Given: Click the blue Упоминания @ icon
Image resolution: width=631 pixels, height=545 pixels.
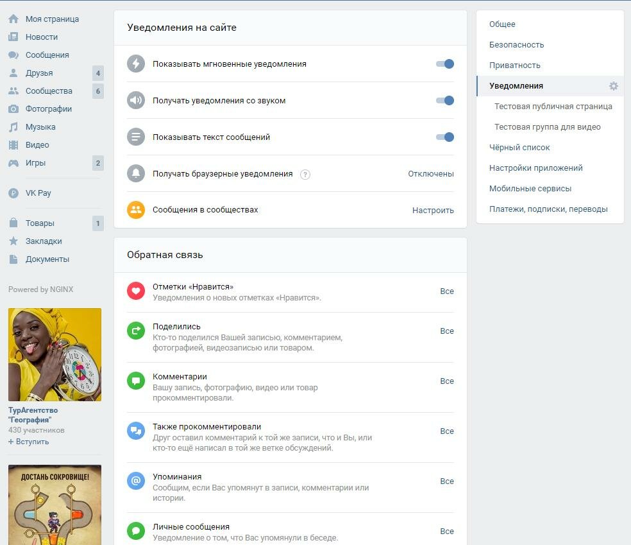Looking at the screenshot, I should click(136, 481).
